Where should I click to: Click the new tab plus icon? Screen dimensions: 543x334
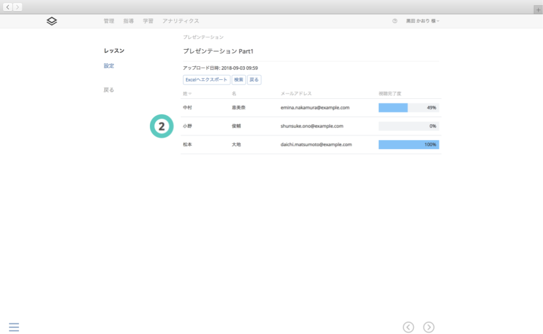538,9
